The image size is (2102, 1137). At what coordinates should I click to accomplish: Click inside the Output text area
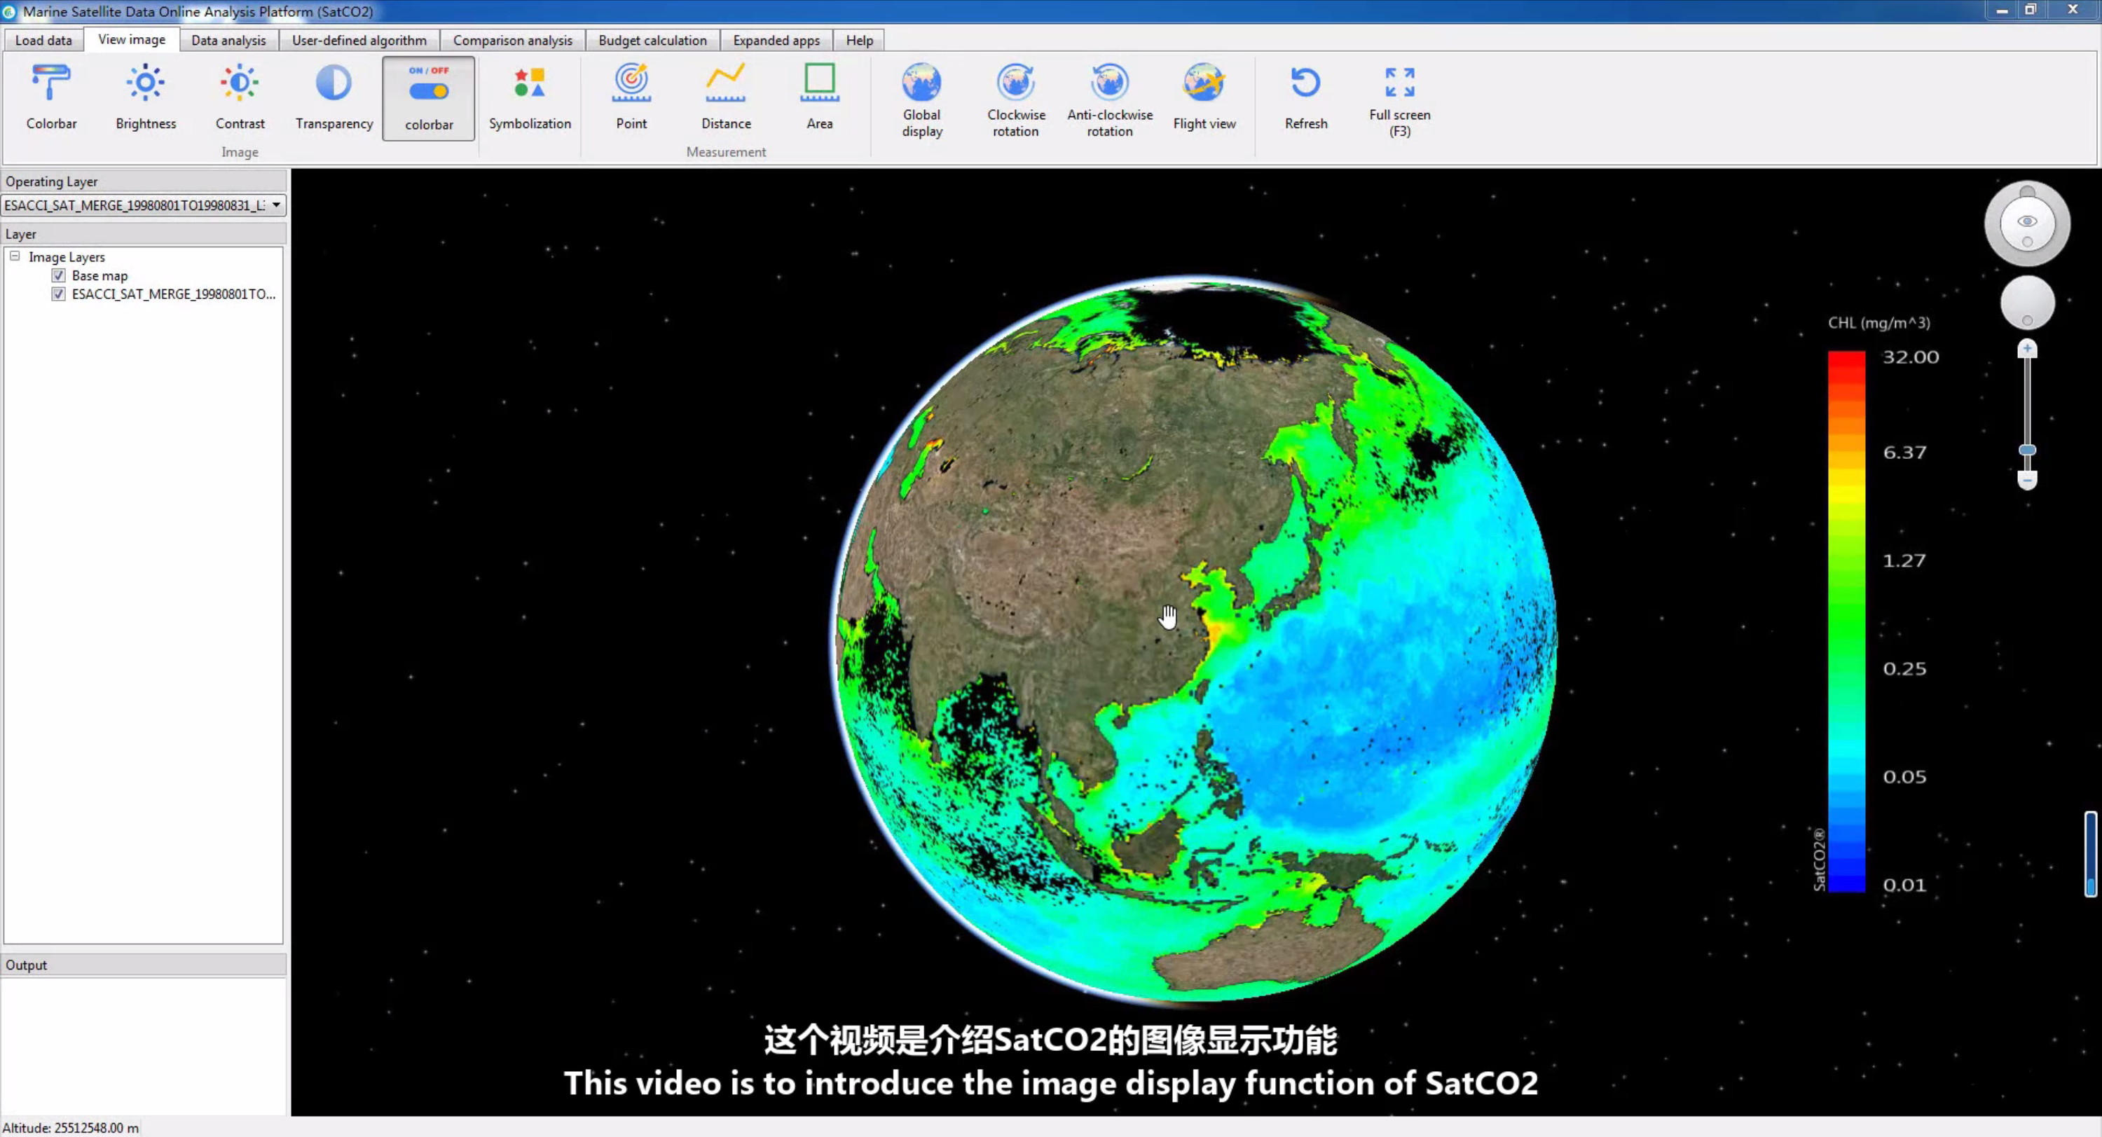(144, 1047)
